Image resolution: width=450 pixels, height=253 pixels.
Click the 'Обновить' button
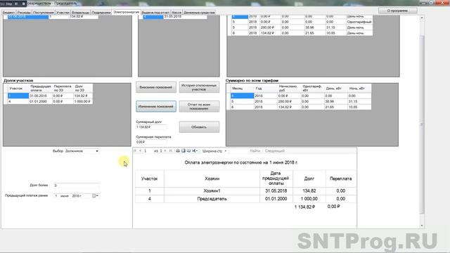[199, 127]
